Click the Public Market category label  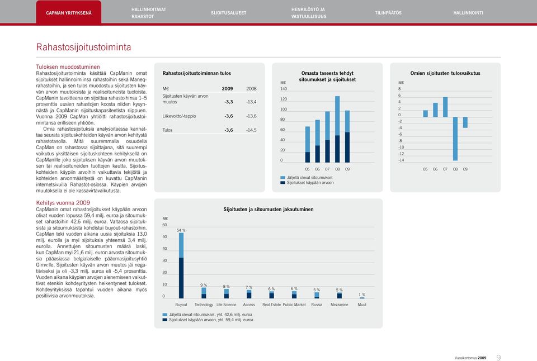[x=294, y=305]
